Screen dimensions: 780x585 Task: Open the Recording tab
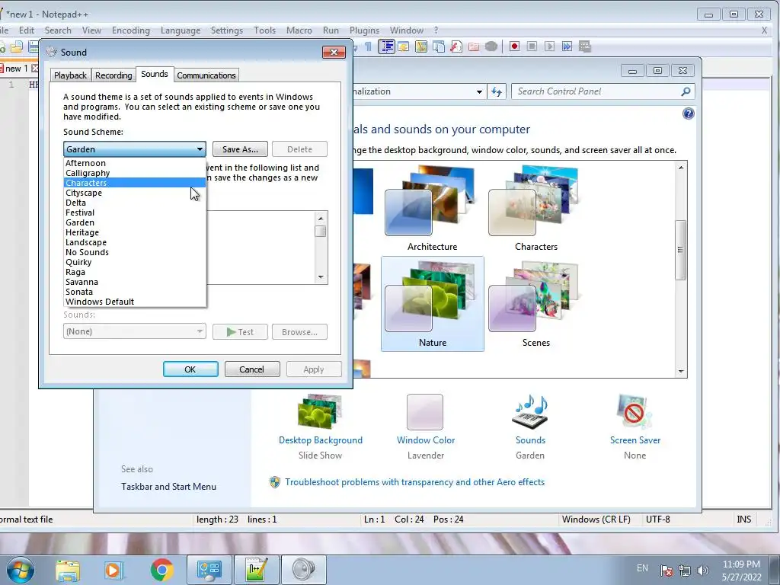coord(113,75)
